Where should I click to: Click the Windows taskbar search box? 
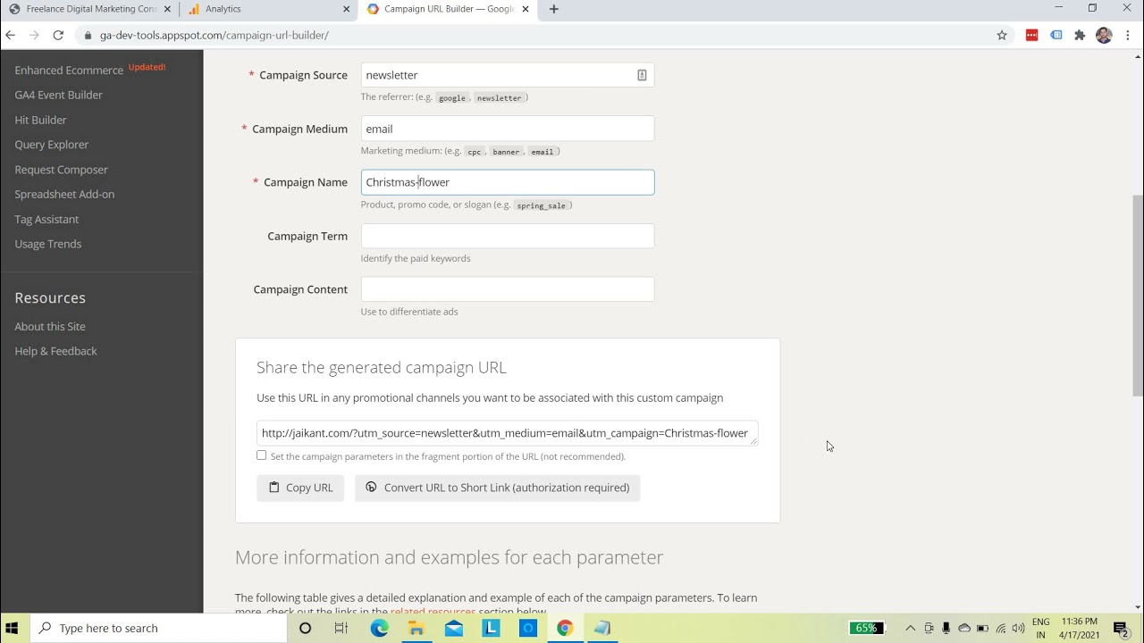point(157,628)
